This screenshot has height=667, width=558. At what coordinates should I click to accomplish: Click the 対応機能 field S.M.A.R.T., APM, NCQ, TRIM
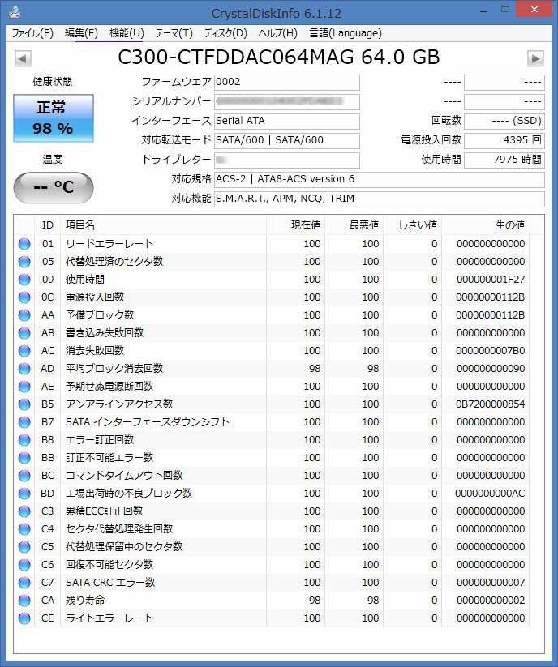tap(380, 199)
